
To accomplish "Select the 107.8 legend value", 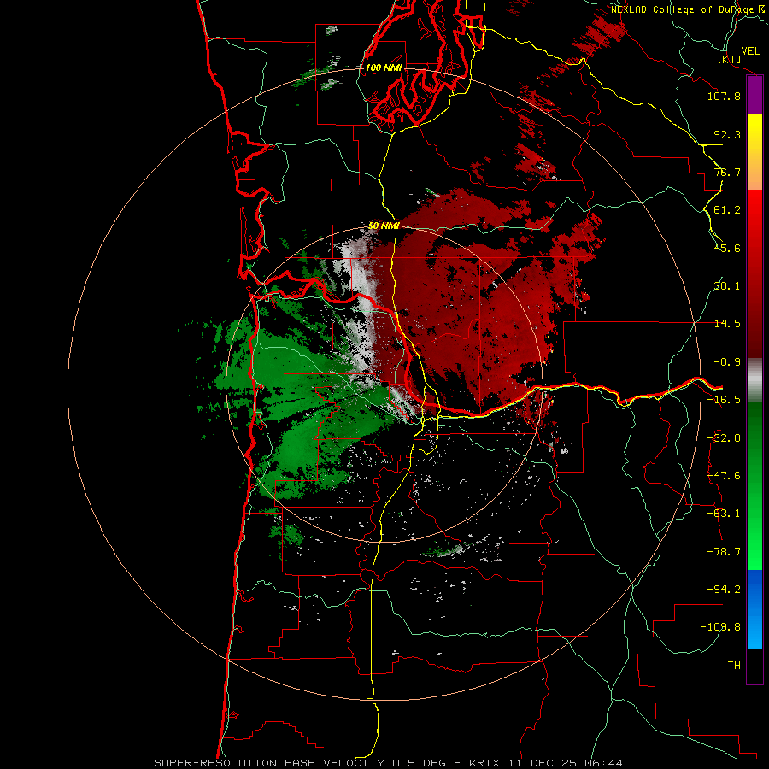I will point(724,96).
